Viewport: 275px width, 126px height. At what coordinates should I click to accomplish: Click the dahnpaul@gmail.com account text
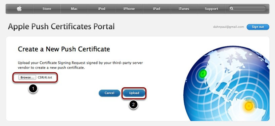point(229,27)
